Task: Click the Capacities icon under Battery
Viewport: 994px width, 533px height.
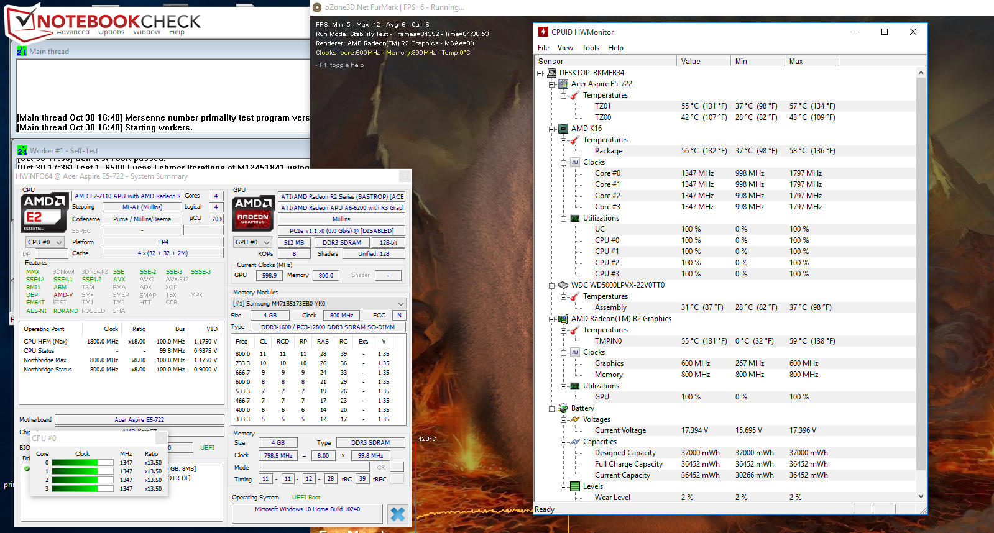Action: (575, 442)
